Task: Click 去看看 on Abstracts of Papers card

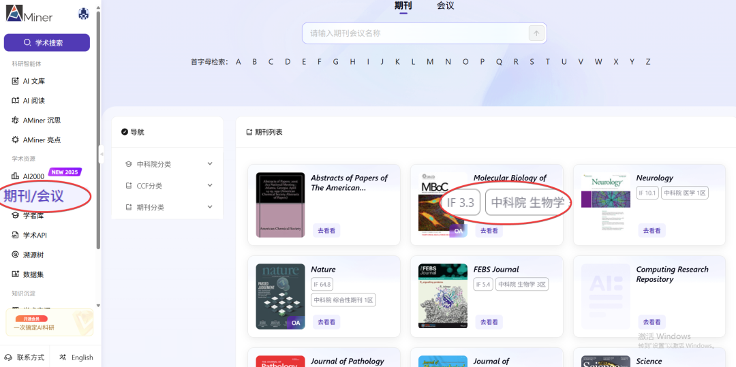Action: click(326, 231)
